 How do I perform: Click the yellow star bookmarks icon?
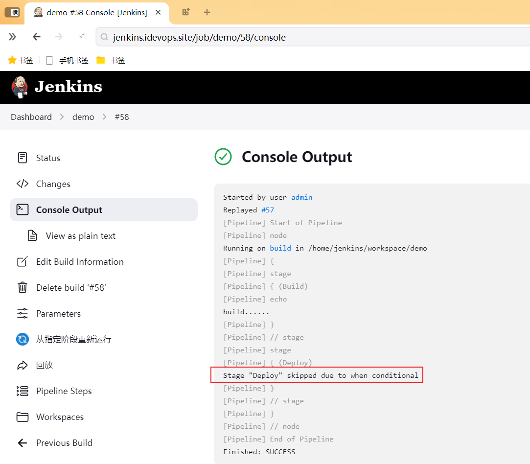click(12, 60)
